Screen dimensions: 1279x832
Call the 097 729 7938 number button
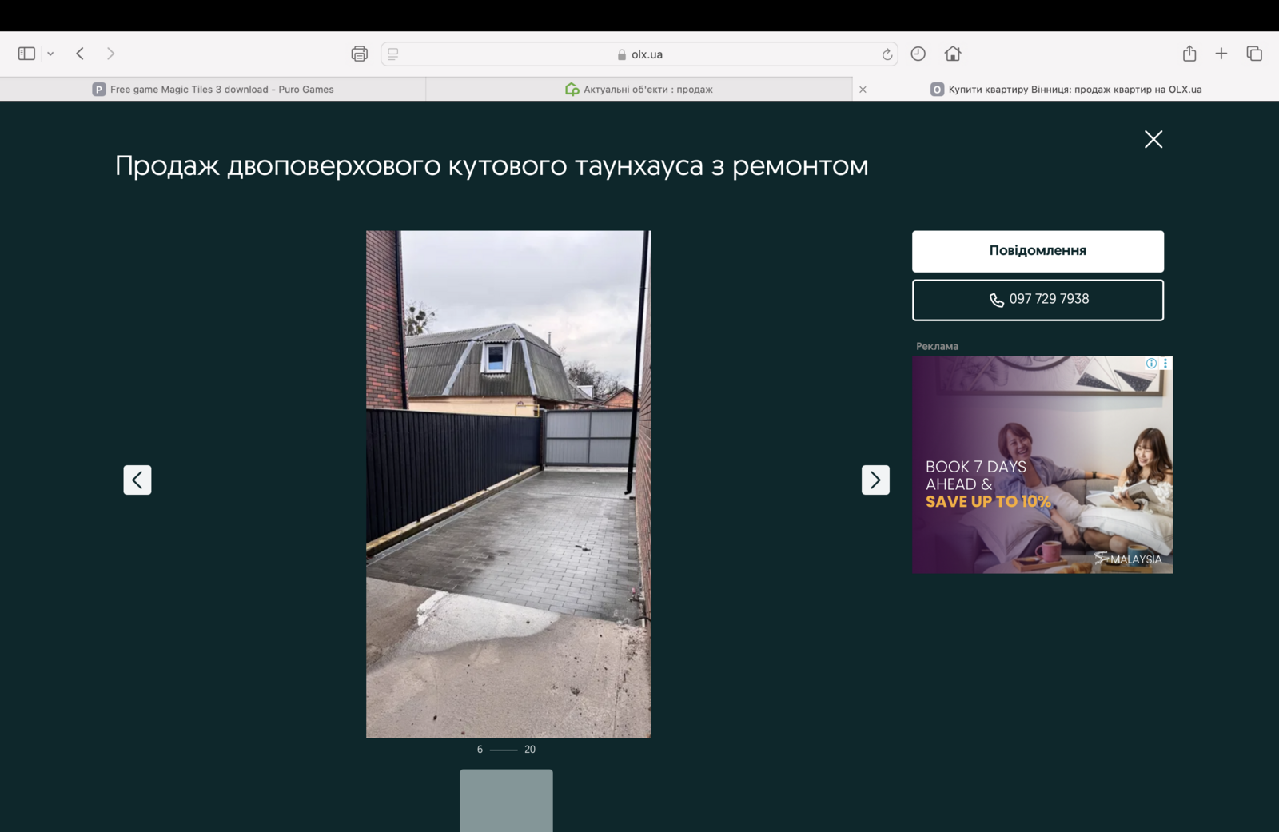click(1038, 300)
